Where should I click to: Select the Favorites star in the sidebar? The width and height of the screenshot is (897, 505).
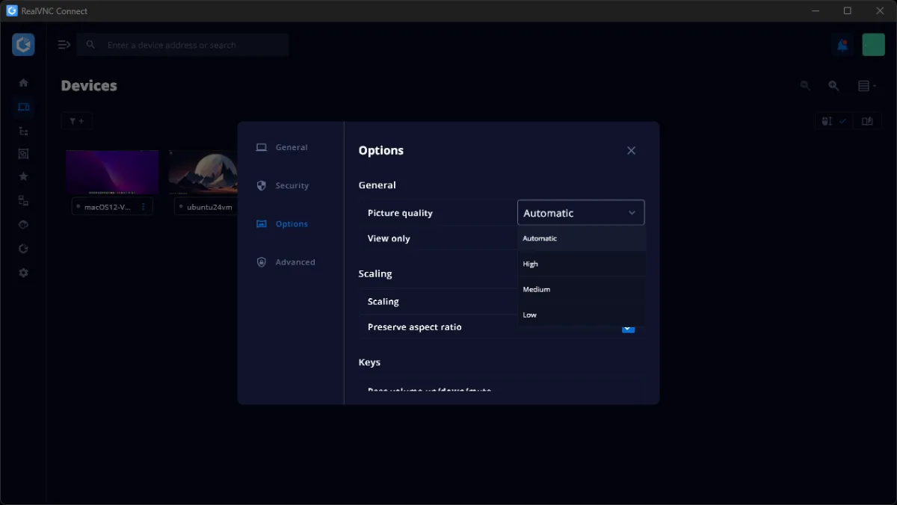(x=23, y=176)
